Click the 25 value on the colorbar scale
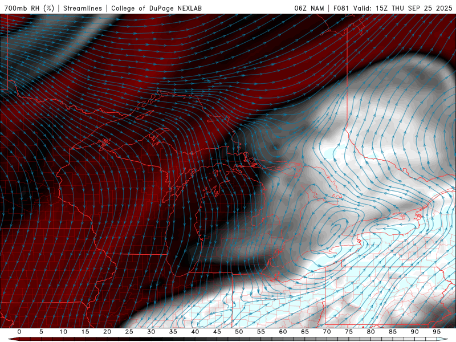456x342 pixels. pyautogui.click(x=129, y=332)
